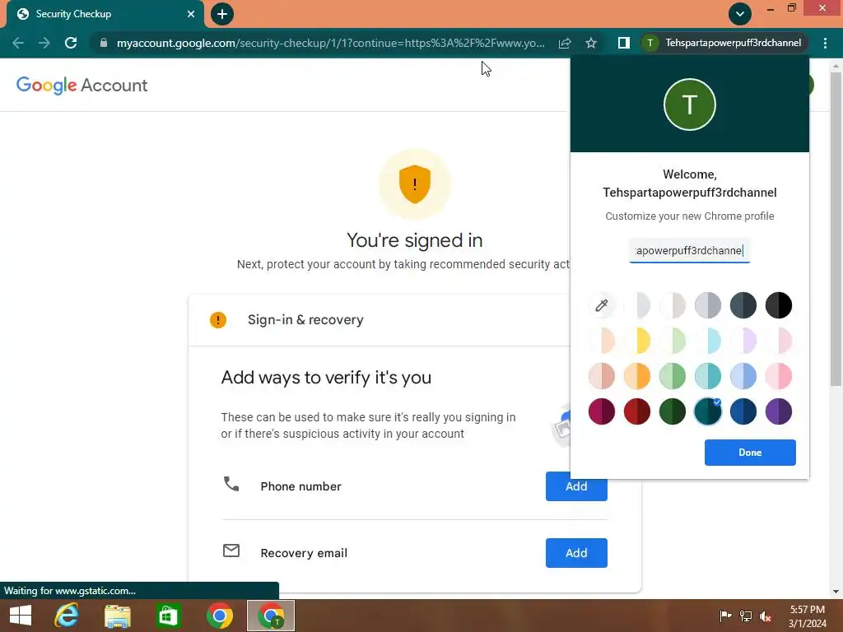Choose the light yellow theme color
843x632 pixels.
click(x=637, y=341)
